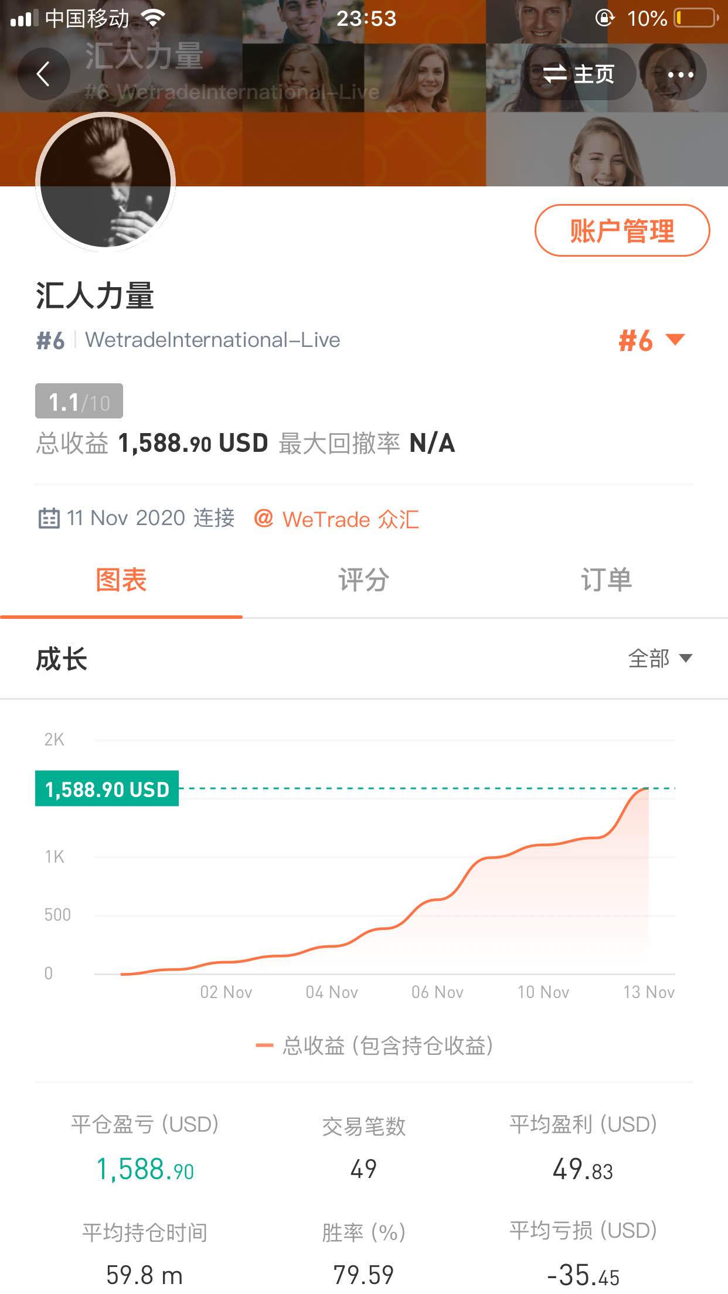Screen dimensions: 728x1294
Task: Tap the 1,588.90 USD chart value label
Action: click(x=107, y=789)
